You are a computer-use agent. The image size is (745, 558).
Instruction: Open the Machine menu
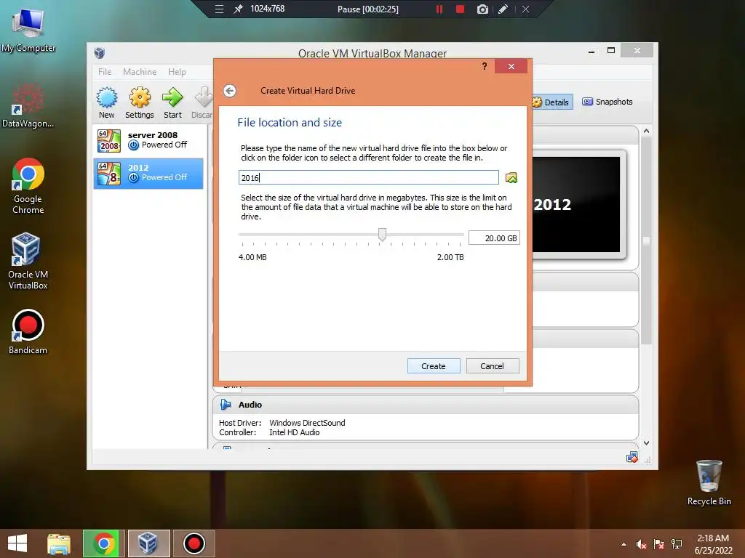(140, 72)
